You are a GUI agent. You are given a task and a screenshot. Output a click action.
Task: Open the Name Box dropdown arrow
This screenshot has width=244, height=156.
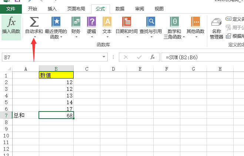click(x=104, y=57)
